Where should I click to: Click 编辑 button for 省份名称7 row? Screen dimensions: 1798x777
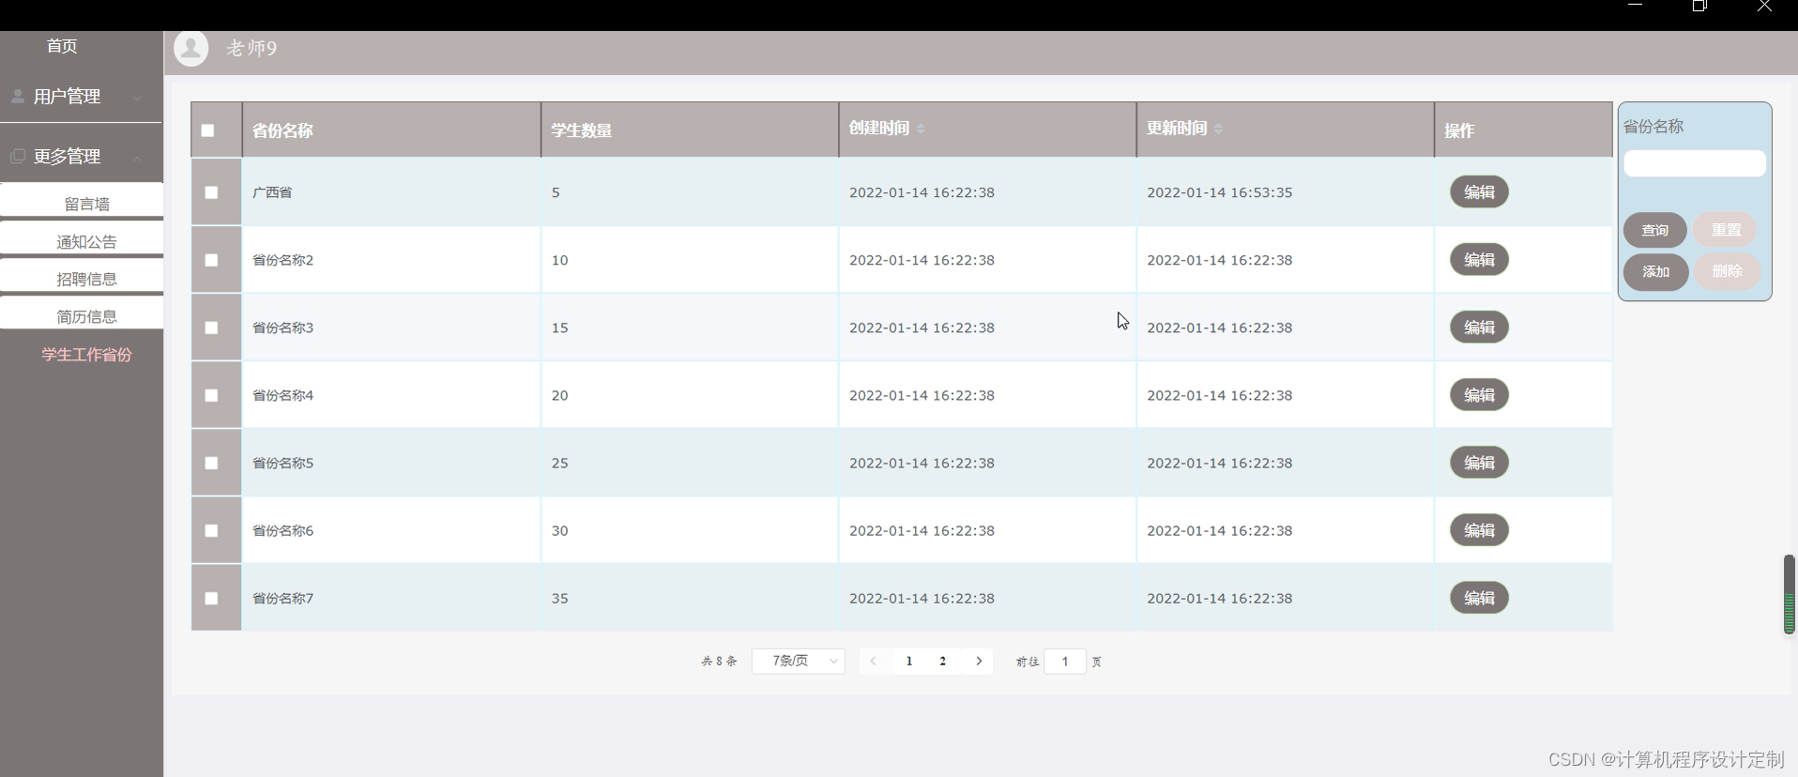click(x=1479, y=598)
